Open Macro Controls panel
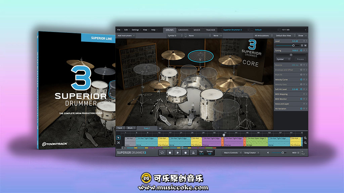Screen dimensions: 344x193 tap(232, 153)
